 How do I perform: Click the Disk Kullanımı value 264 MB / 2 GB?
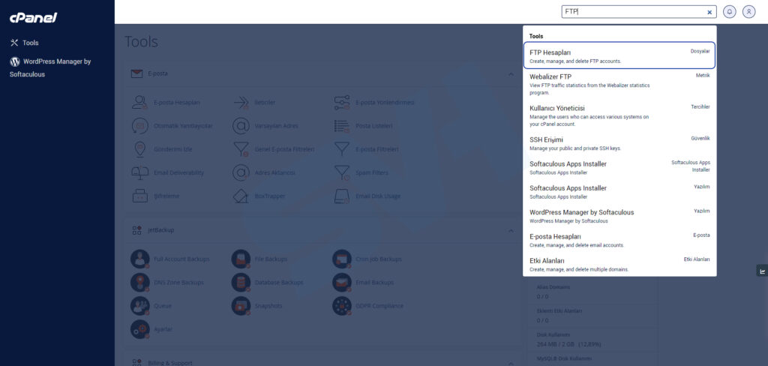pyautogui.click(x=568, y=344)
